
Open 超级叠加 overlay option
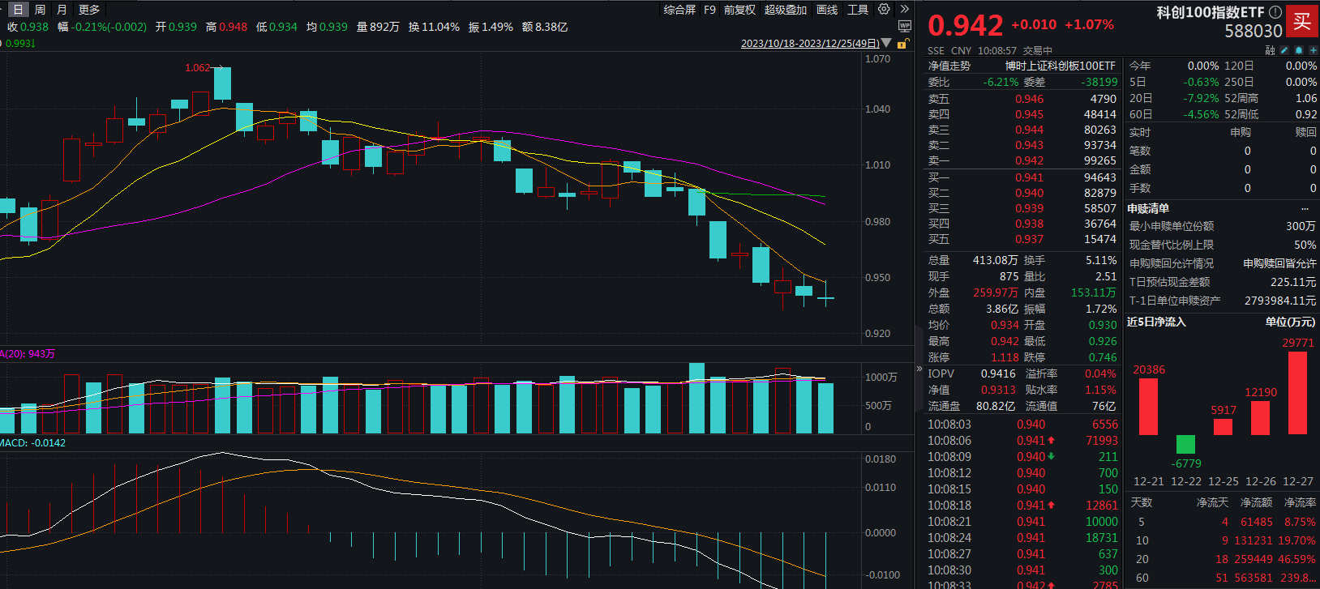(786, 10)
